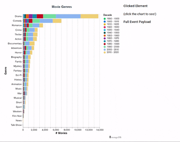
Task: Click Drama's 2000 - 2010 blue bar segment
Action: point(68,16)
